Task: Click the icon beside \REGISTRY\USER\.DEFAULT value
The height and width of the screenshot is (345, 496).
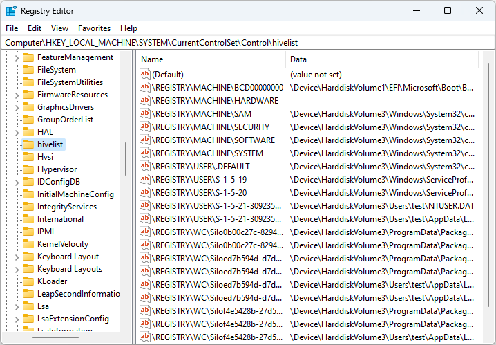Action: 145,167
